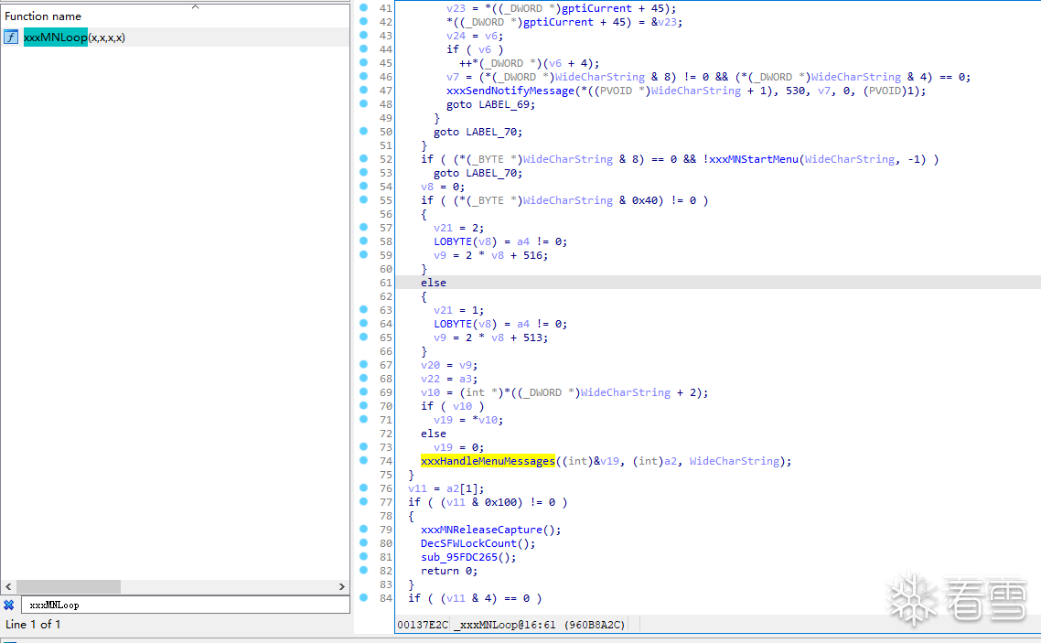Click the functions list right scroll arrow
This screenshot has height=643, width=1041.
tap(342, 586)
